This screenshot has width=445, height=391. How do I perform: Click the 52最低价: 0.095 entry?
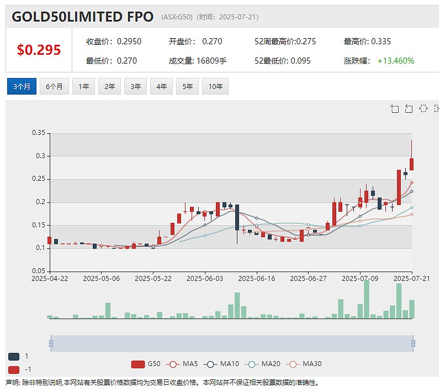(x=283, y=61)
